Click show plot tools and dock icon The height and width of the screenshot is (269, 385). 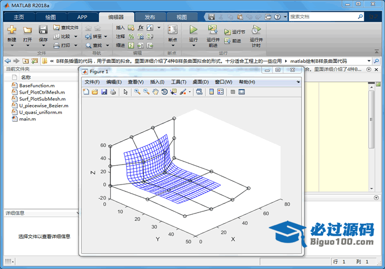point(242,92)
